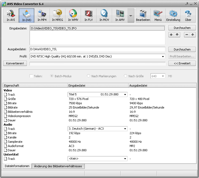Open the Untertitel track Kein dropdown
This screenshot has height=178, width=199.
125,158
